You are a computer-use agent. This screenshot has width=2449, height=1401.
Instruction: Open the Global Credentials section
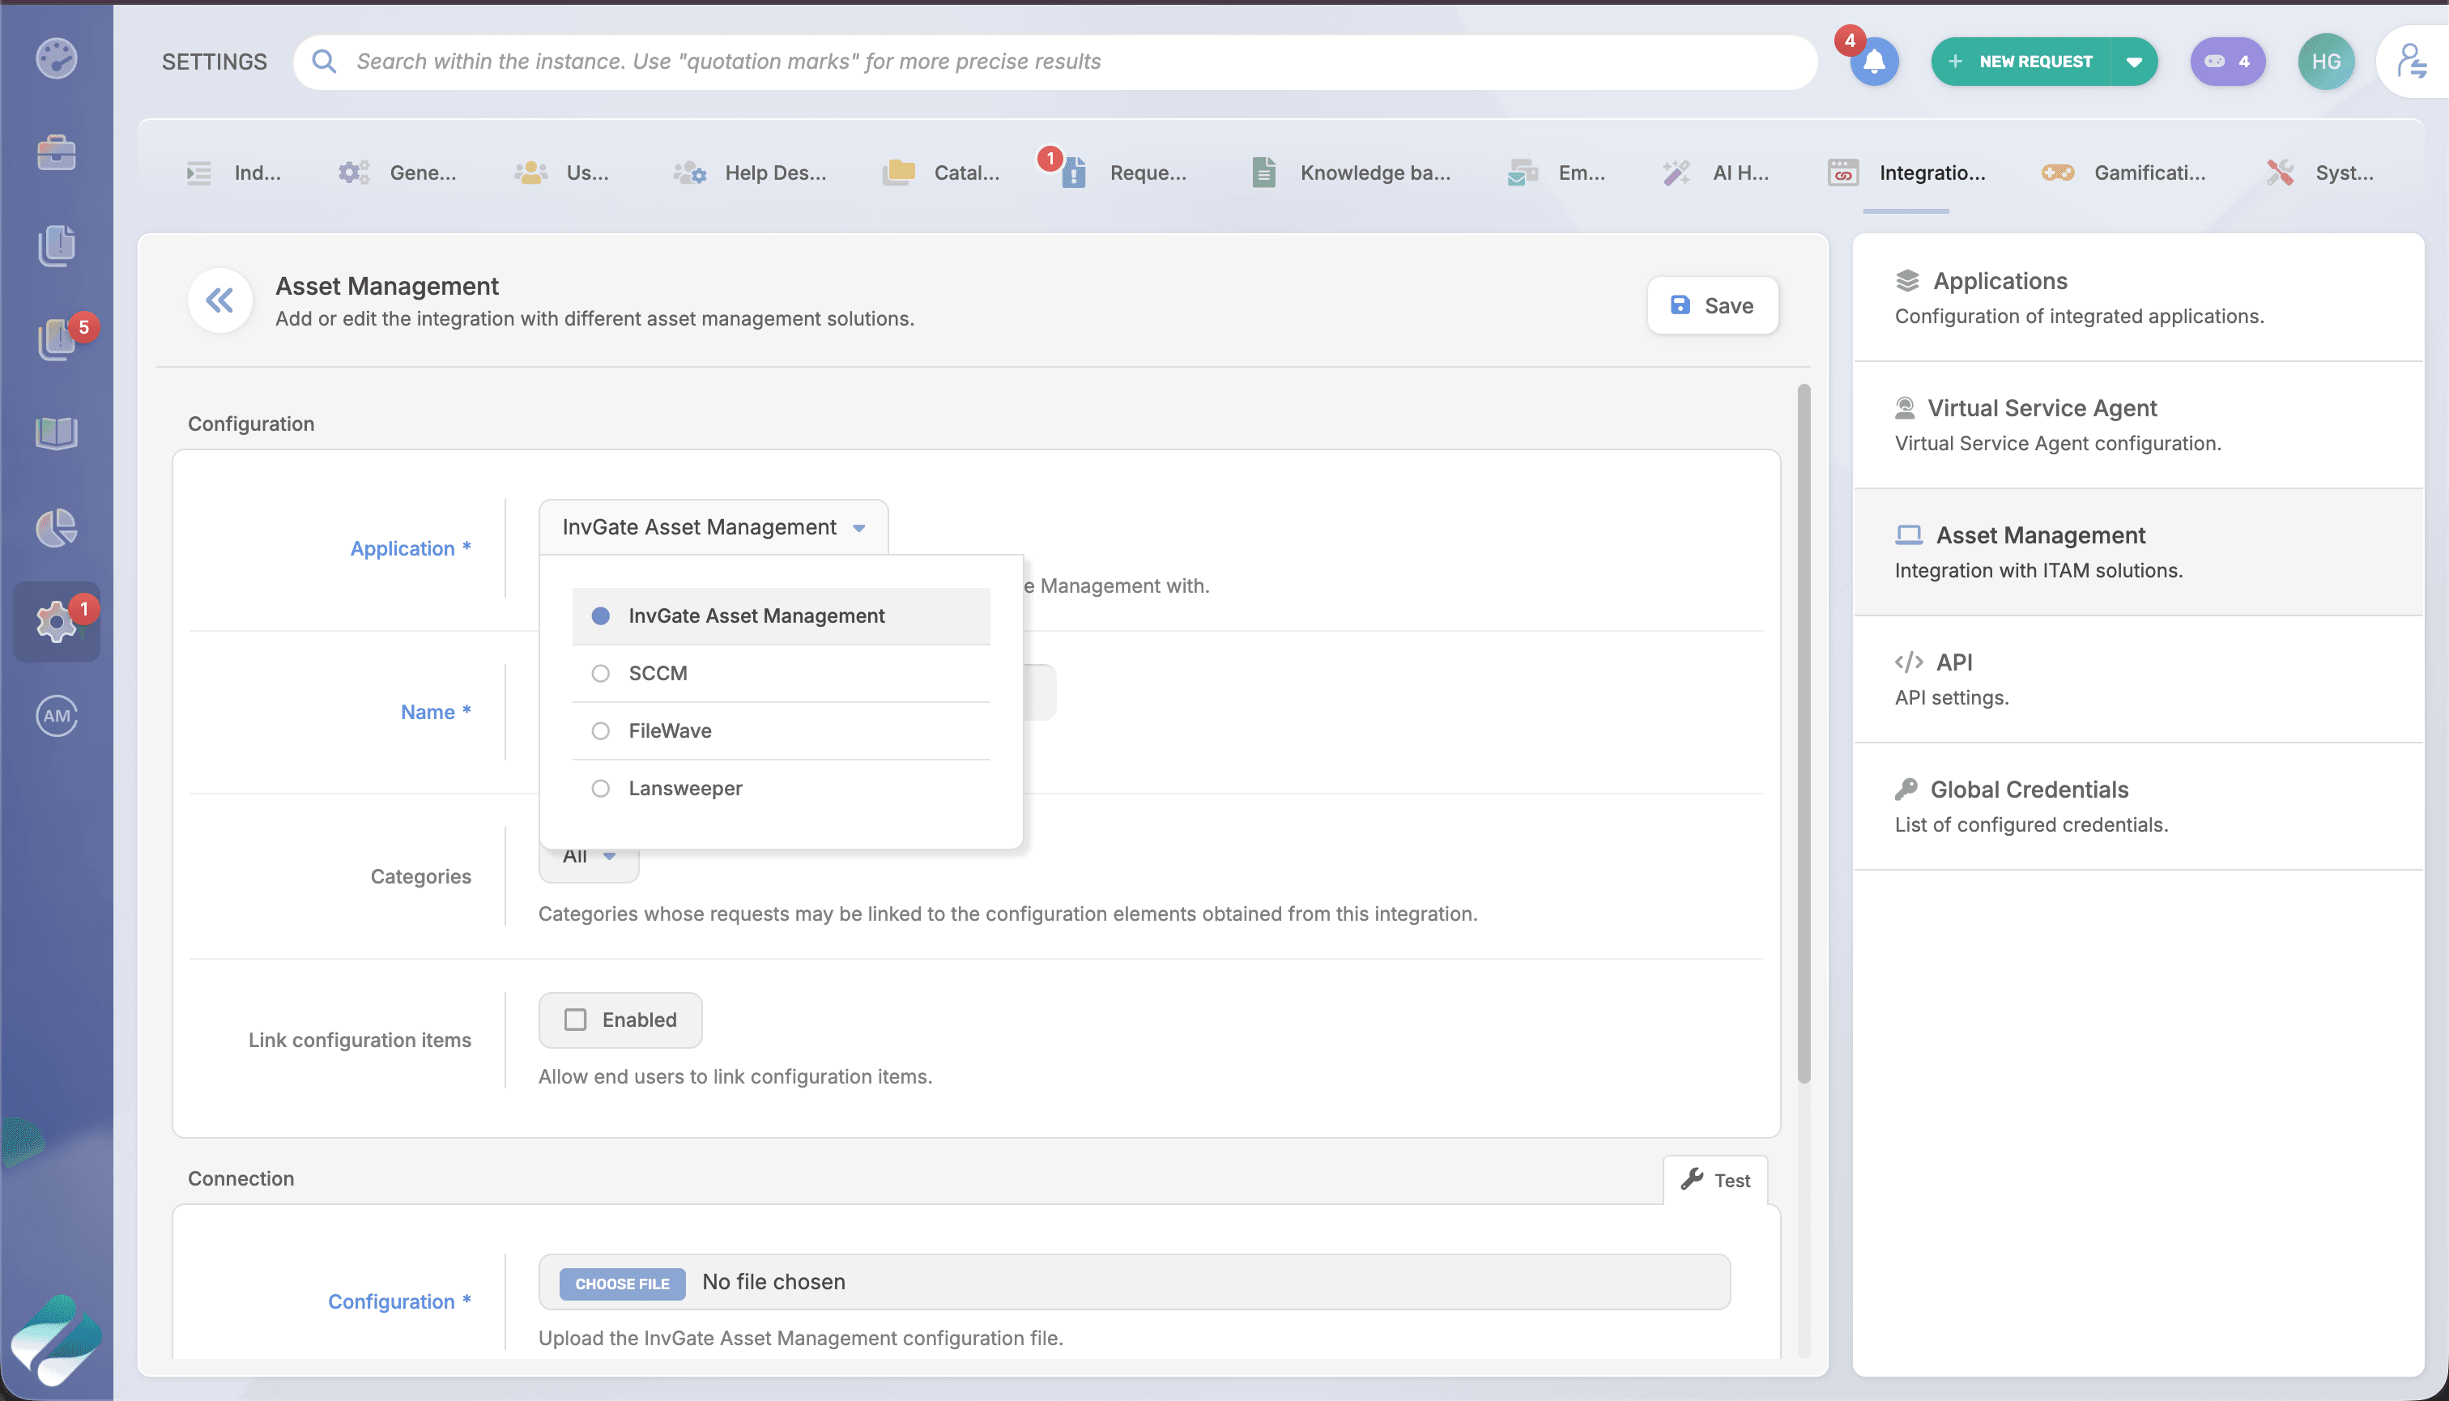point(2137,807)
